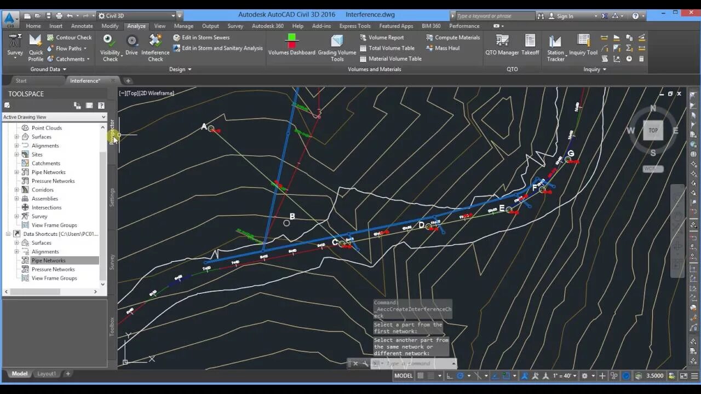Toggle snap mode in status bar

432,376
